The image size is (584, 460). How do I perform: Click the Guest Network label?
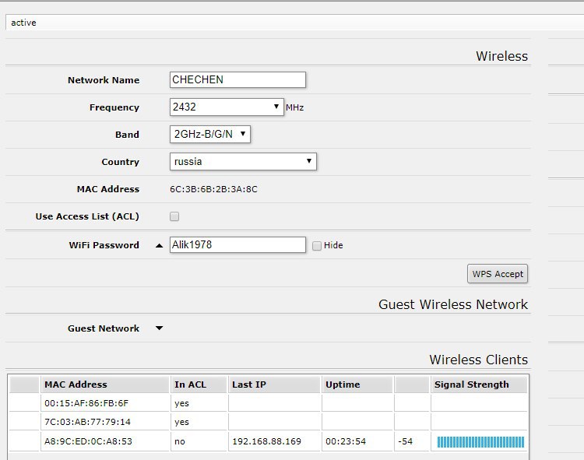pos(104,328)
